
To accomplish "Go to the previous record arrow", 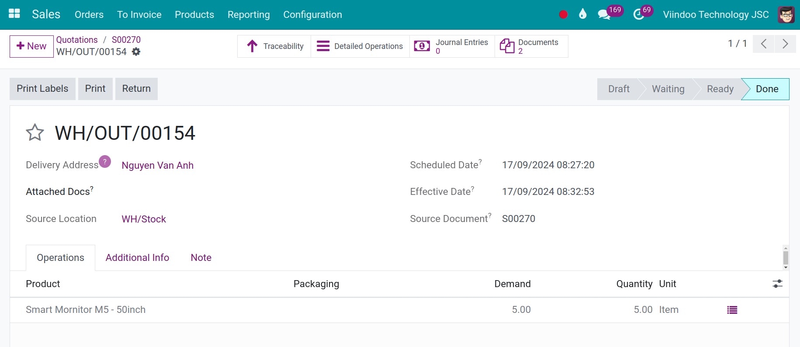I will [x=764, y=44].
